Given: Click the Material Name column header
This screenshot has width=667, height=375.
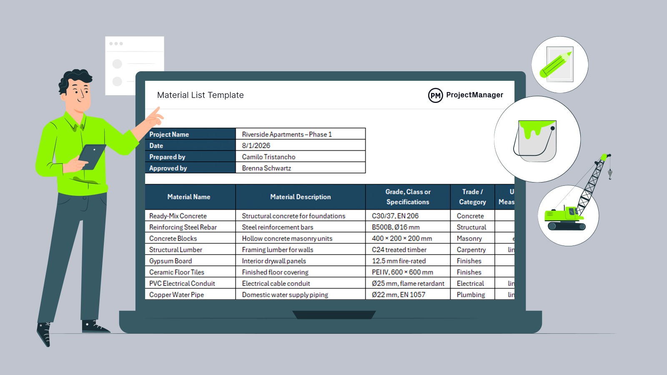Looking at the screenshot, I should [189, 197].
